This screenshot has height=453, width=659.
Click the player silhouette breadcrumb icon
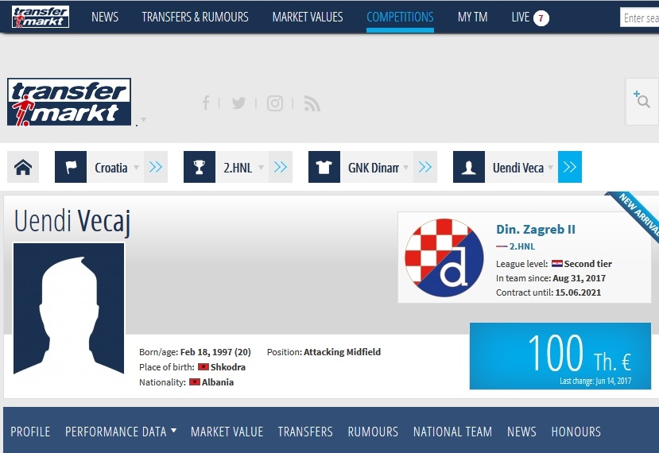click(468, 167)
